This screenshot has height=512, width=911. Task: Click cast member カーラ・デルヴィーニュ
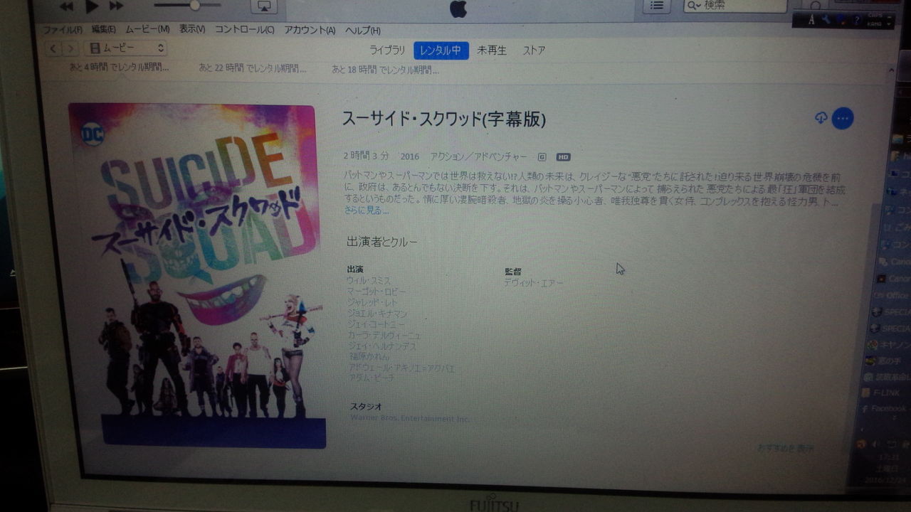384,335
